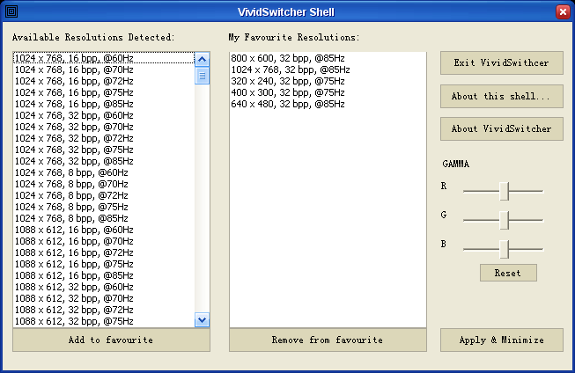Select 1024 x 768, 8 bpp, @85Hz
Viewport: 575px width, 373px height.
(104, 218)
